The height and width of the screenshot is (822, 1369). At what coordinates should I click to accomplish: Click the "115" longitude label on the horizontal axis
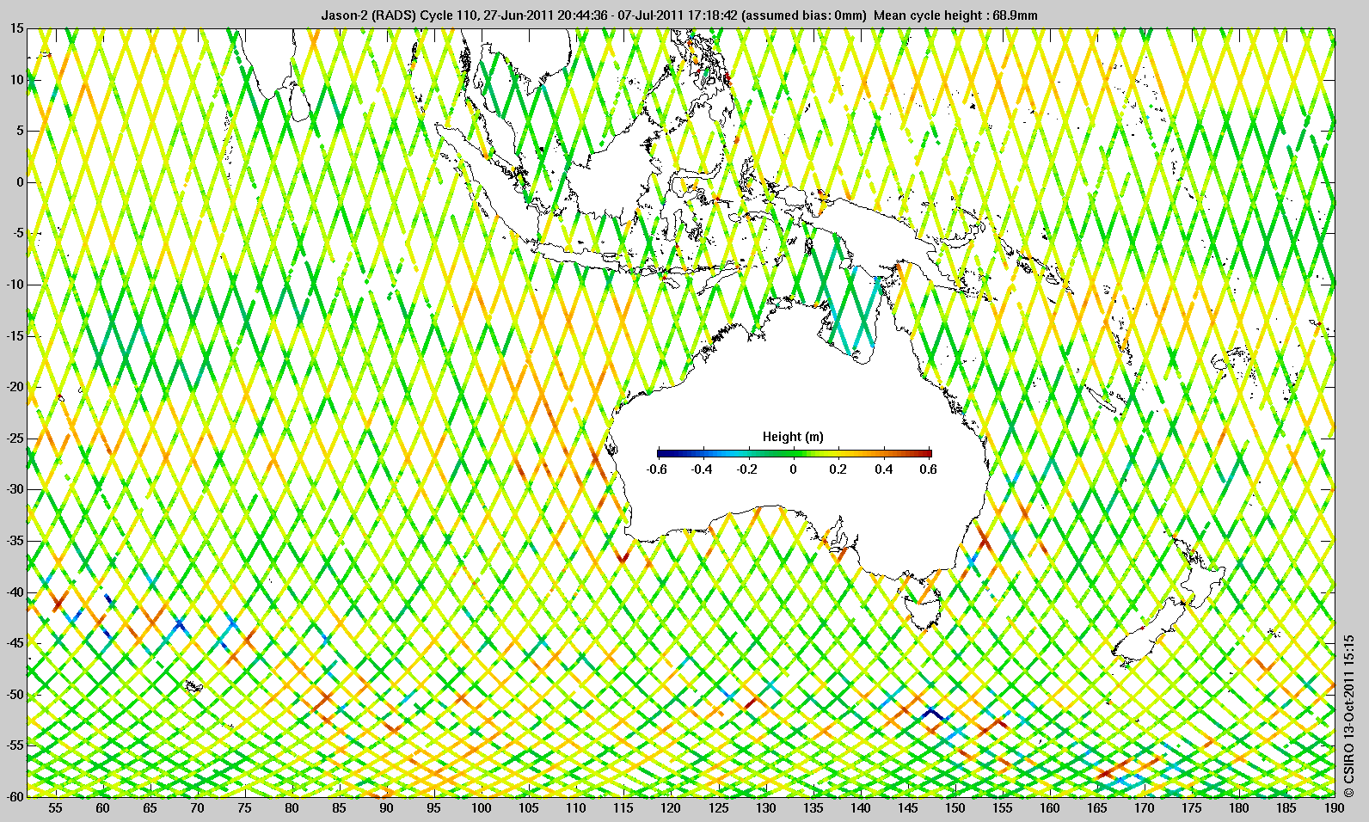[x=623, y=808]
